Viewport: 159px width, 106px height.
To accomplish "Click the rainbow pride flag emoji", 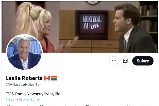I will [54, 78].
